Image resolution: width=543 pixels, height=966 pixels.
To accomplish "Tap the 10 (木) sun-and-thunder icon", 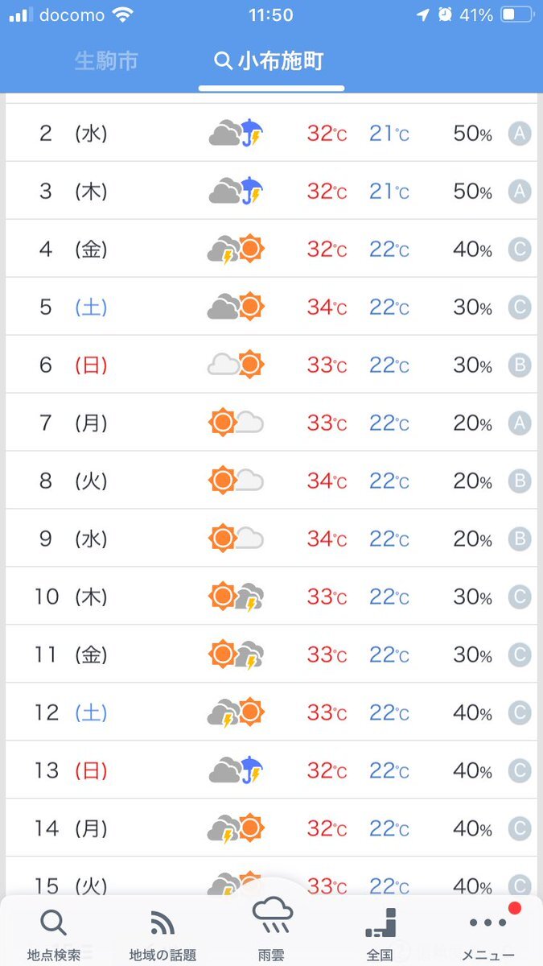I will [x=237, y=597].
